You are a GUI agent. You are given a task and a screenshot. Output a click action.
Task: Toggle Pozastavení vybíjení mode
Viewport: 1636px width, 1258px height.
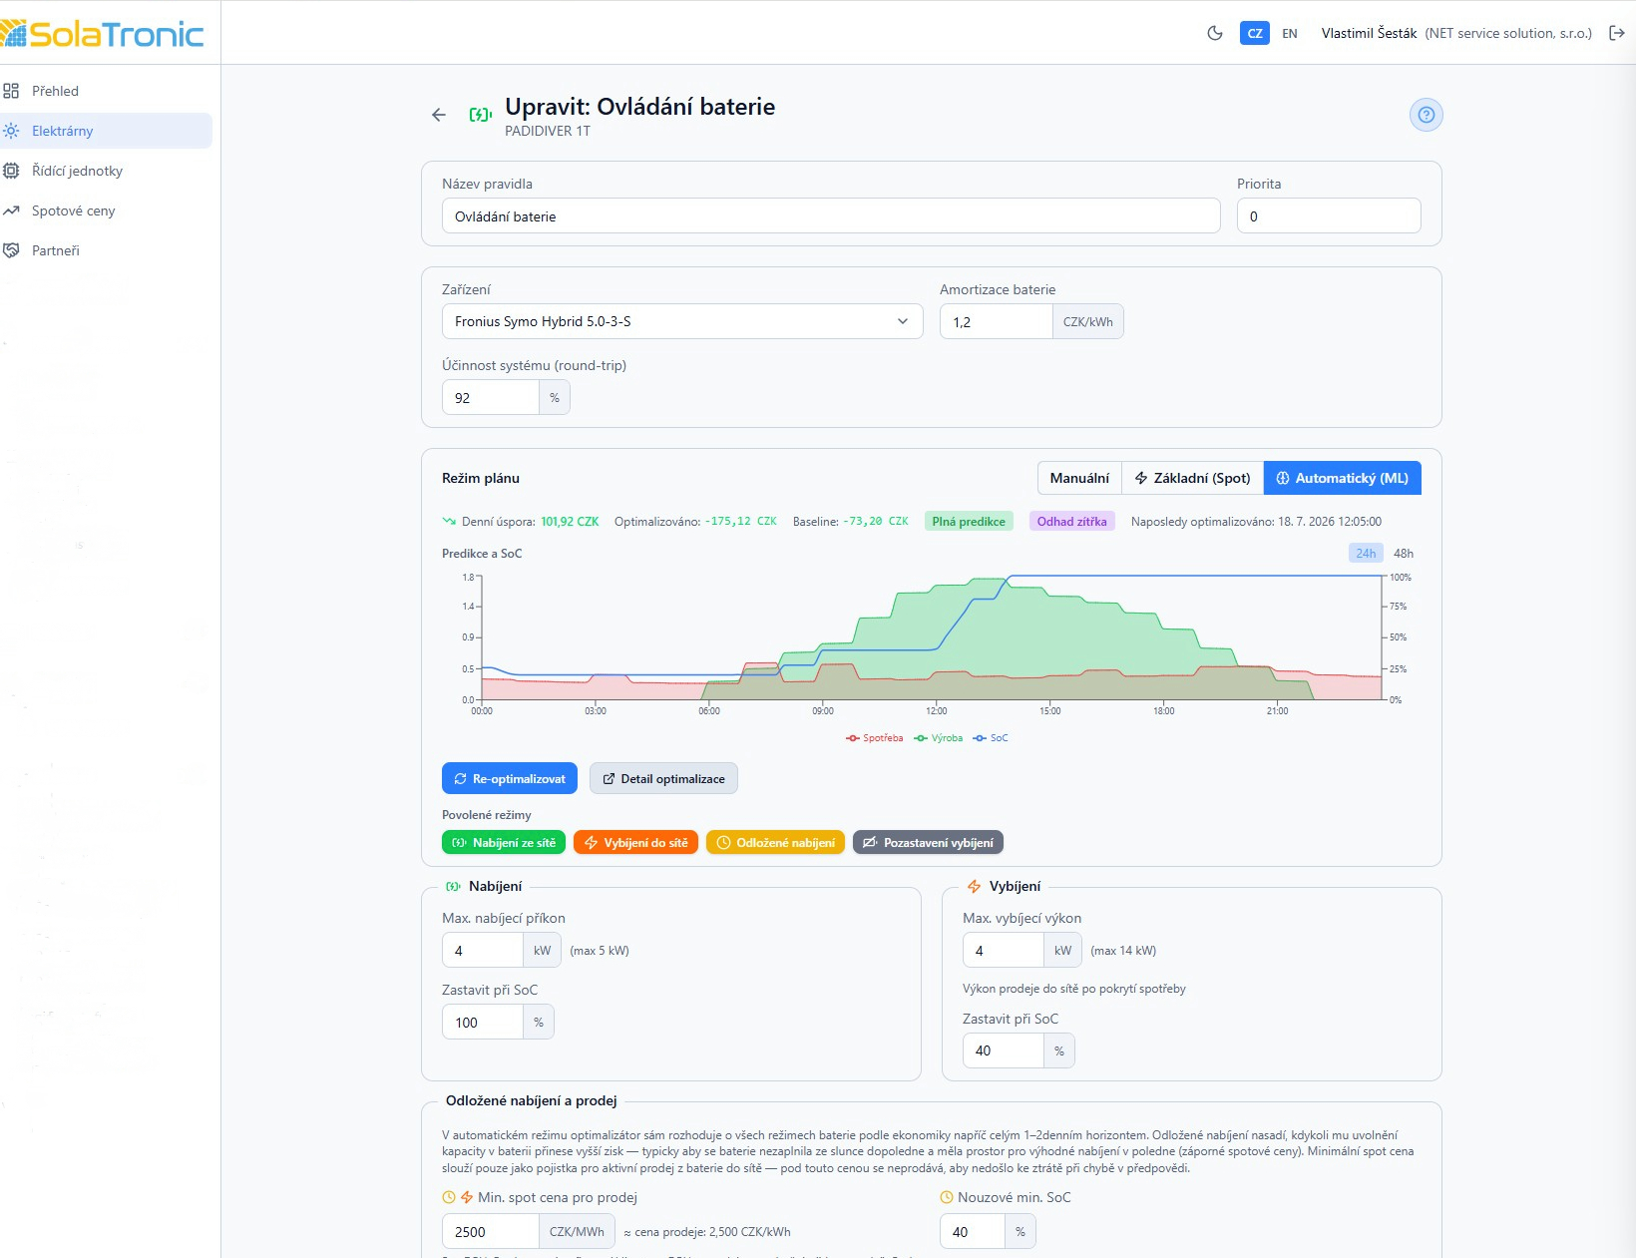tap(928, 843)
